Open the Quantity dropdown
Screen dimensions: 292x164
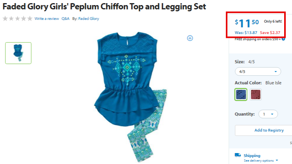[268, 114]
